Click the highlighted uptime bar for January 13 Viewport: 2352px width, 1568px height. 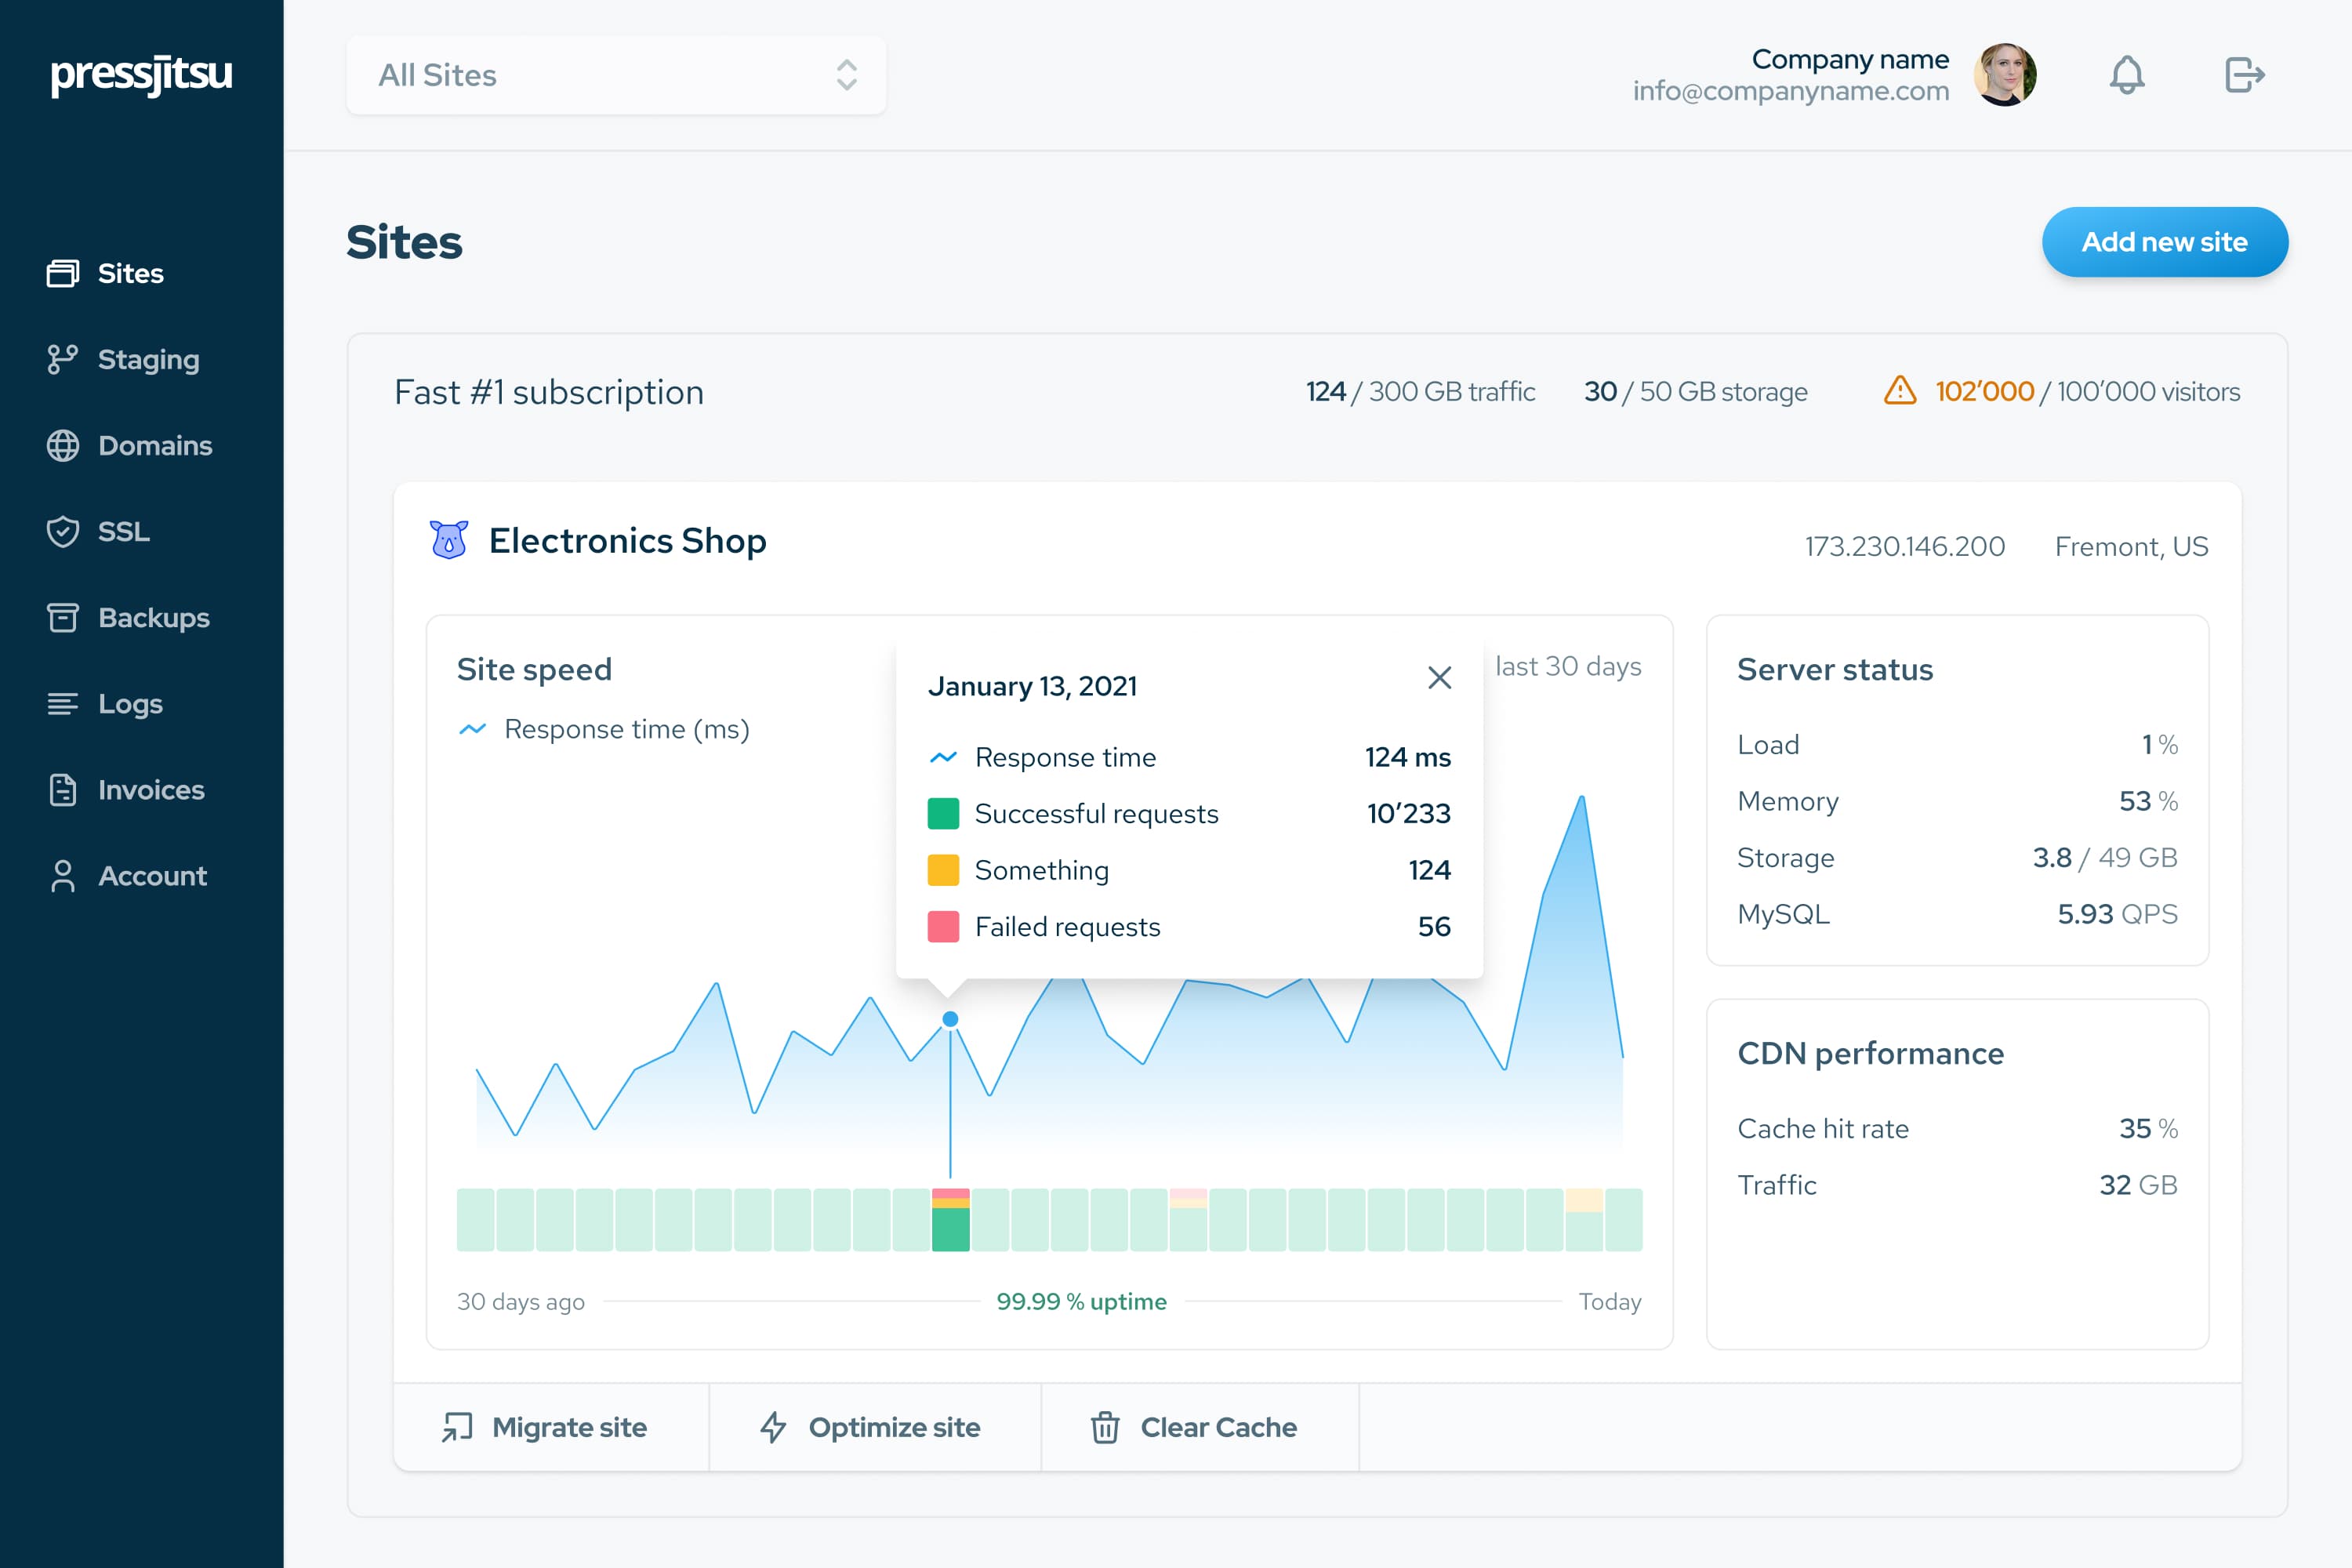click(x=950, y=1220)
